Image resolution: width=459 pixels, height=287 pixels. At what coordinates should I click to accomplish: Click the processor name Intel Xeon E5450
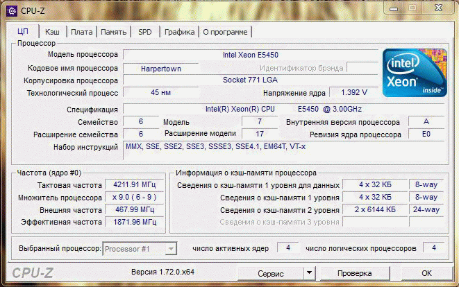coord(251,55)
